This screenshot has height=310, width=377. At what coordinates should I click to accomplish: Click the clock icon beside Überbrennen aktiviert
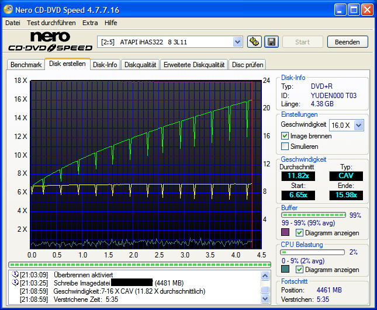tap(15, 274)
